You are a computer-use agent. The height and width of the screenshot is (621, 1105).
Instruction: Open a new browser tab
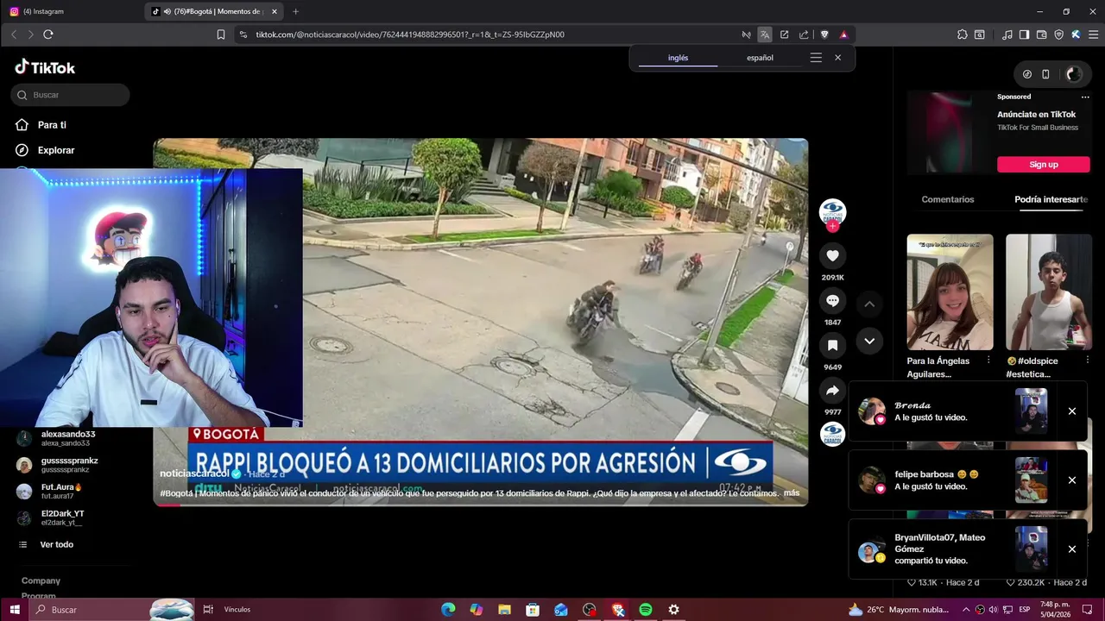click(x=295, y=11)
